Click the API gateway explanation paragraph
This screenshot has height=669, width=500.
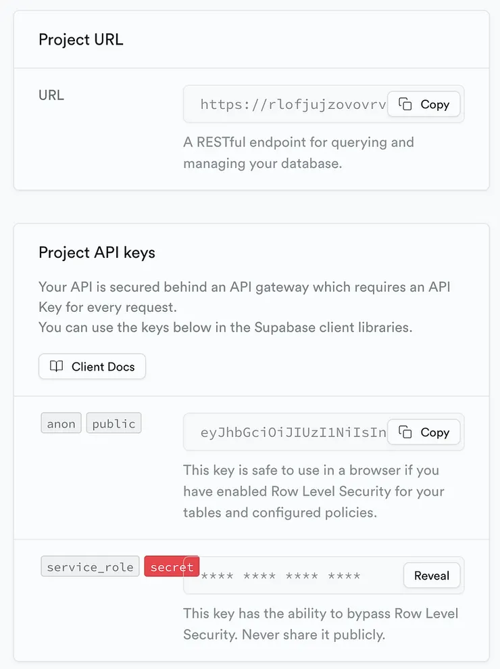244,297
